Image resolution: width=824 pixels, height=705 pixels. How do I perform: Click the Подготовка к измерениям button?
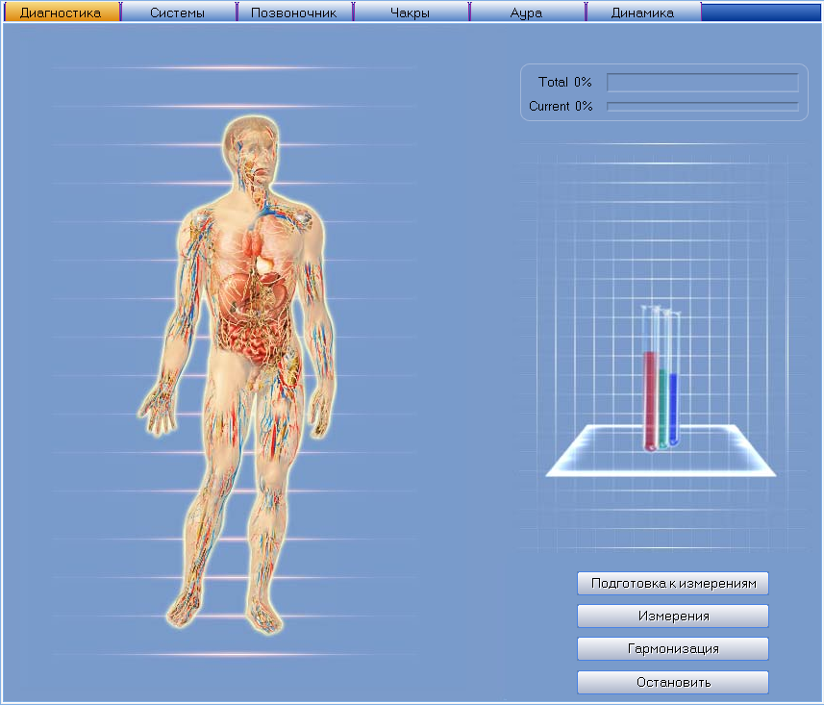[673, 583]
